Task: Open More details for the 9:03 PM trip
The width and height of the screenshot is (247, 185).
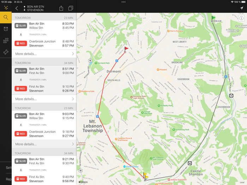Action: (44, 144)
